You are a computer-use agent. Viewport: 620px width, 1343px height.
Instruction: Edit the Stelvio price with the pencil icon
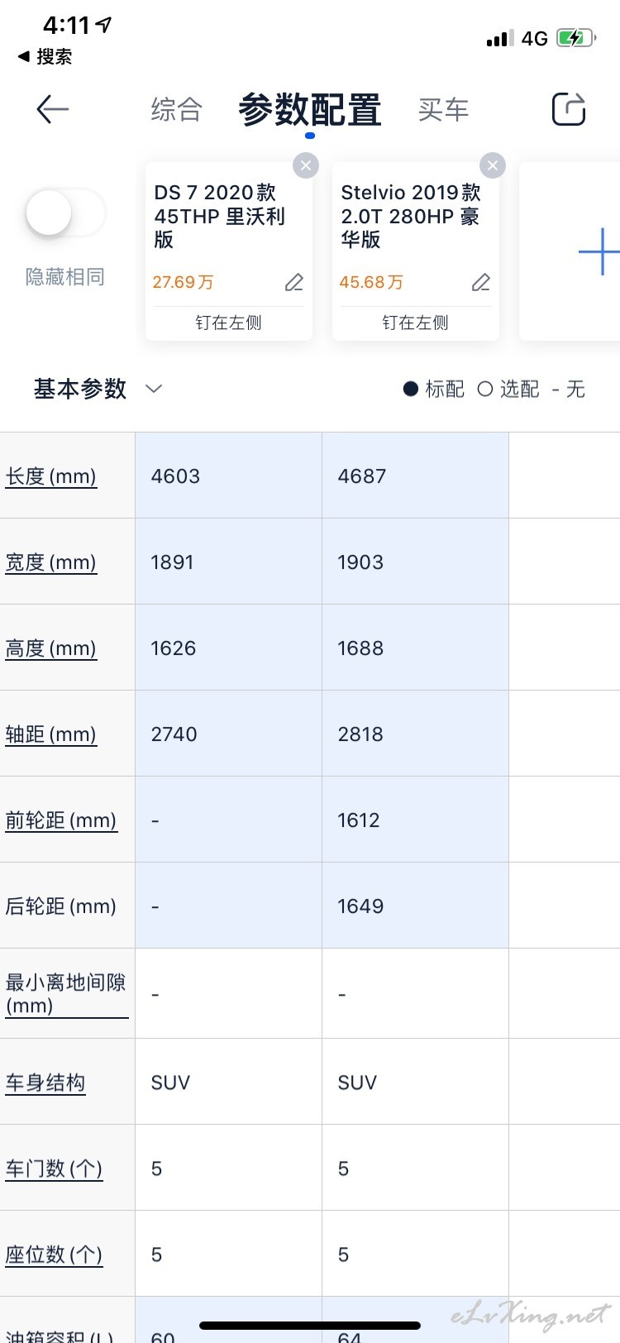pos(481,283)
